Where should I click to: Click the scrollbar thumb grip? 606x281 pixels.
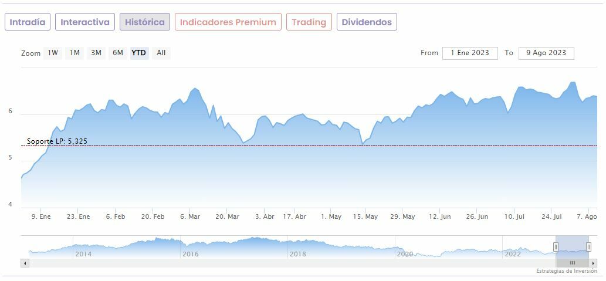click(x=573, y=263)
